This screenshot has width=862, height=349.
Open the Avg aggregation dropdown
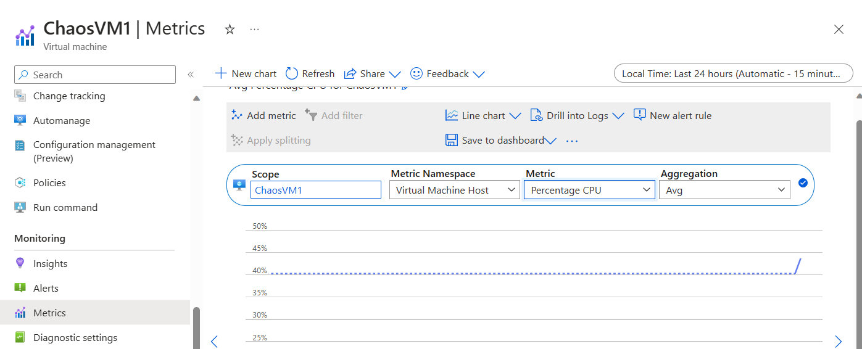(724, 190)
